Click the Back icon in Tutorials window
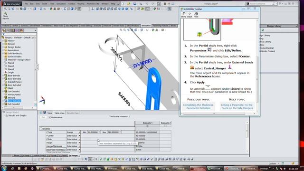 pyautogui.click(x=190, y=15)
